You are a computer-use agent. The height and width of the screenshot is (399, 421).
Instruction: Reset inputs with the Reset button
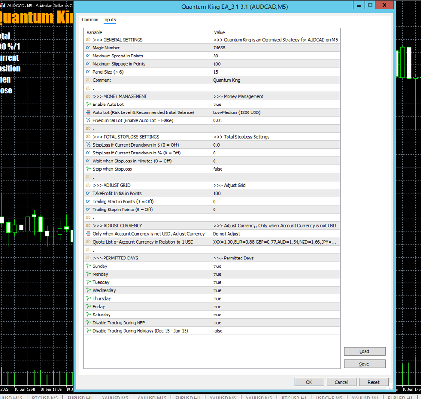(x=373, y=382)
